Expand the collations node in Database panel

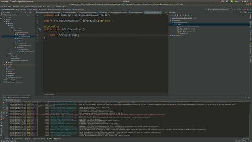click(171, 35)
